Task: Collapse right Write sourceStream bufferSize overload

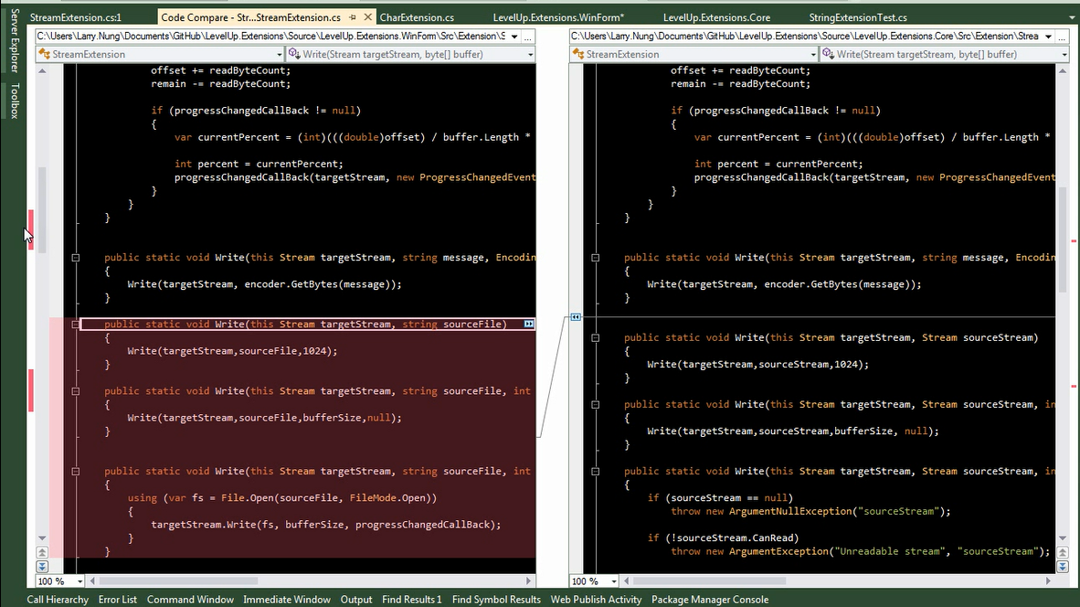Action: point(596,404)
